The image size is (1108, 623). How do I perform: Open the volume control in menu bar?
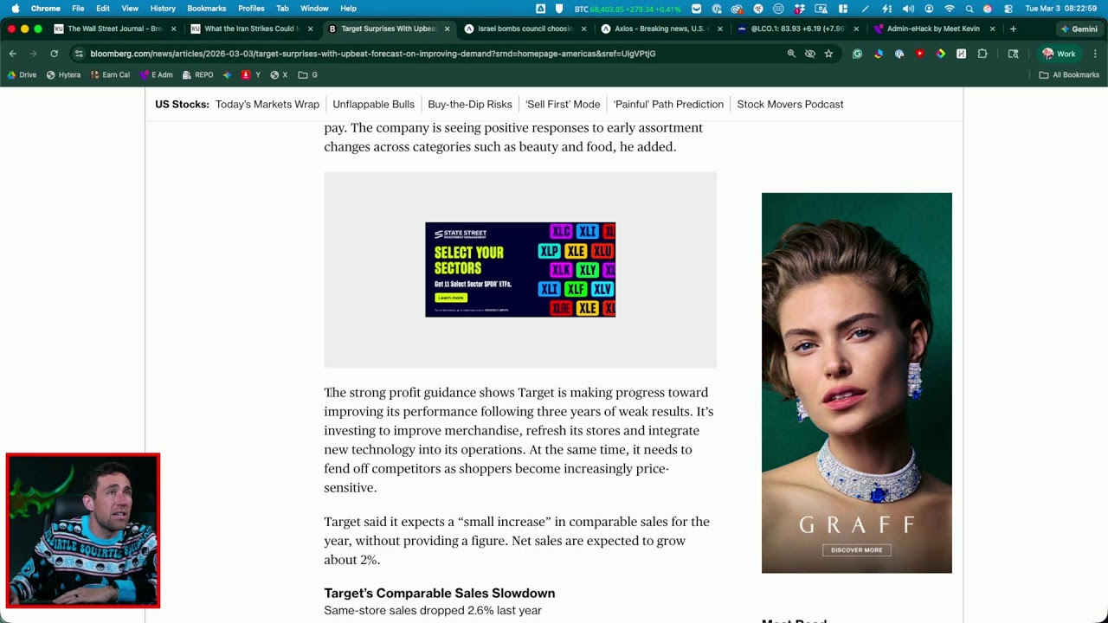tap(908, 9)
